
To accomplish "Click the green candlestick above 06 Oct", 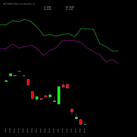I will [x=50, y=96].
